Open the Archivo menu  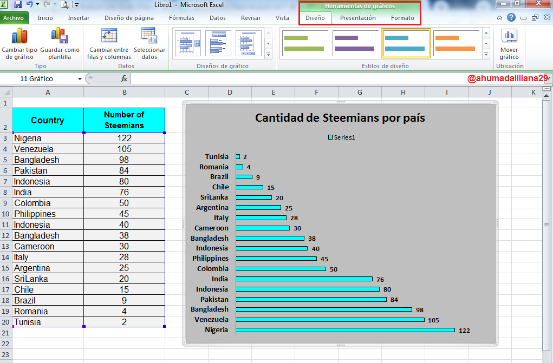[14, 18]
